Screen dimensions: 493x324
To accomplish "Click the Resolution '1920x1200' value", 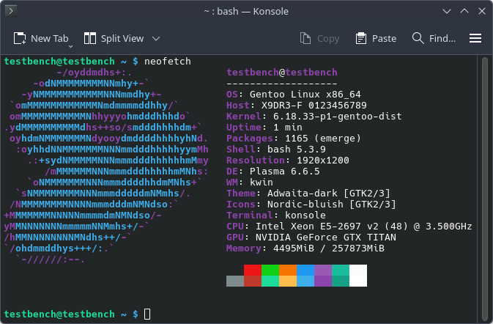I will [322, 161].
